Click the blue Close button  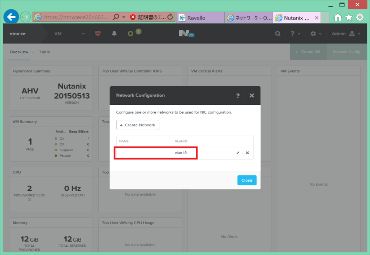point(247,180)
